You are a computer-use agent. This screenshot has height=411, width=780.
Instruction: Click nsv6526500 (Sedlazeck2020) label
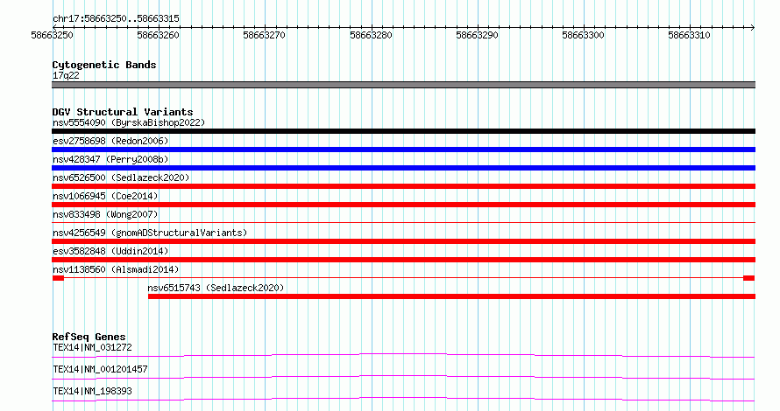pyautogui.click(x=121, y=178)
